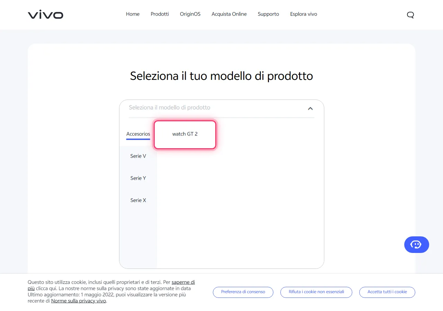
Task: Go to Home menu item
Action: point(133,14)
